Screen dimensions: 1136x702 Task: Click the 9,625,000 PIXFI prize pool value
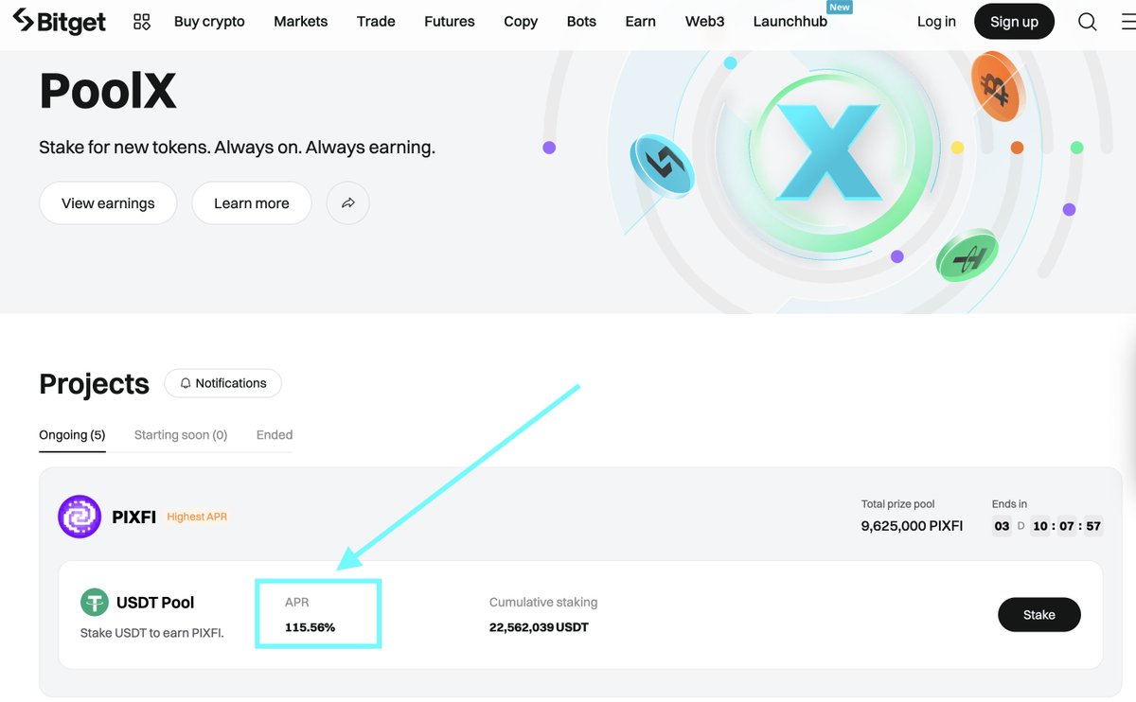912,526
